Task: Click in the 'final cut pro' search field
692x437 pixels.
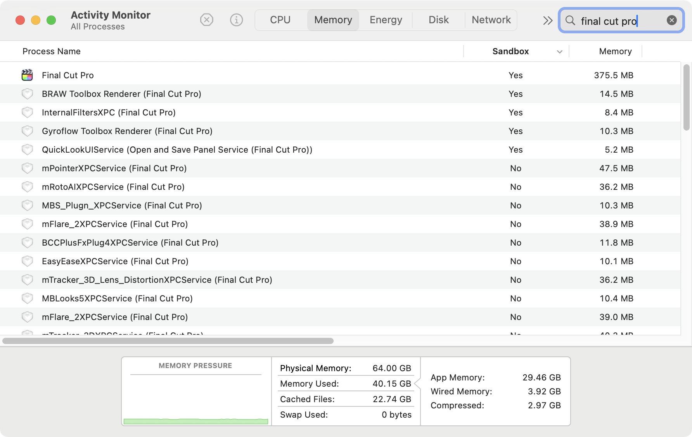Action: point(621,21)
